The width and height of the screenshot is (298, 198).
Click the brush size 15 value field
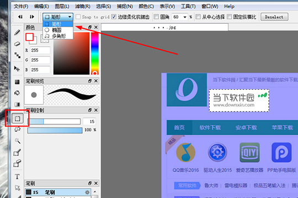click(x=89, y=122)
